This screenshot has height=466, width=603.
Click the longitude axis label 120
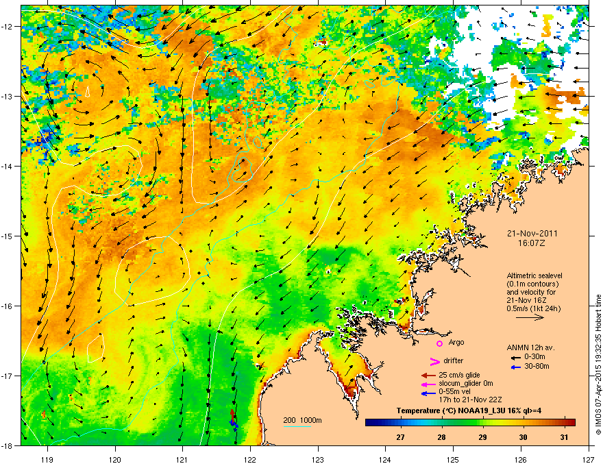click(x=115, y=460)
